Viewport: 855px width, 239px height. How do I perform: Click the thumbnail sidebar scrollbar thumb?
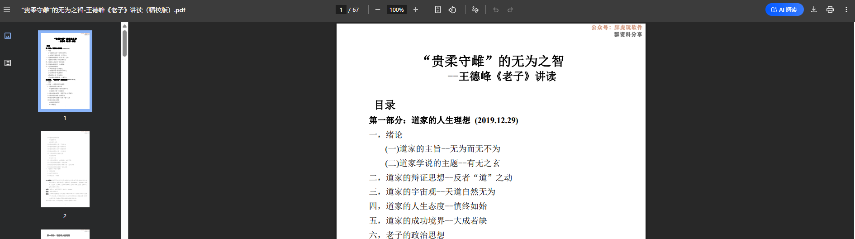tap(124, 43)
